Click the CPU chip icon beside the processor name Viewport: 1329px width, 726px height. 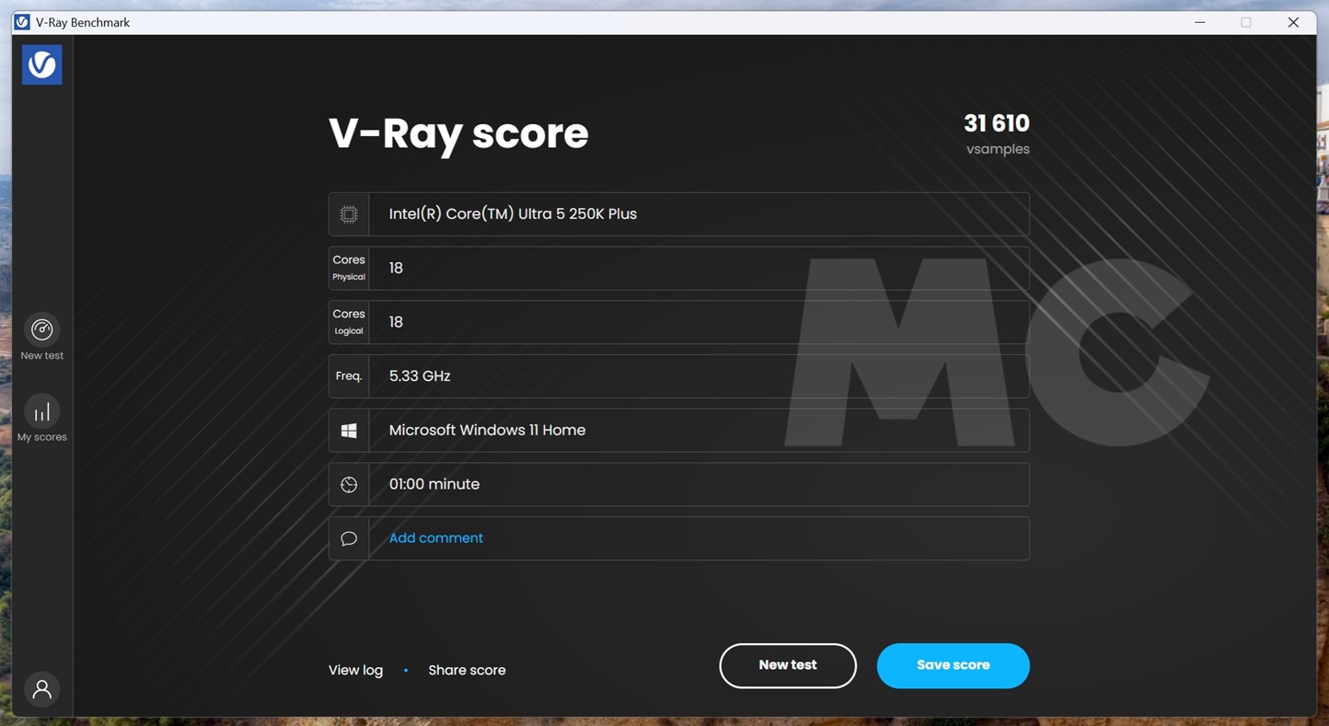349,213
